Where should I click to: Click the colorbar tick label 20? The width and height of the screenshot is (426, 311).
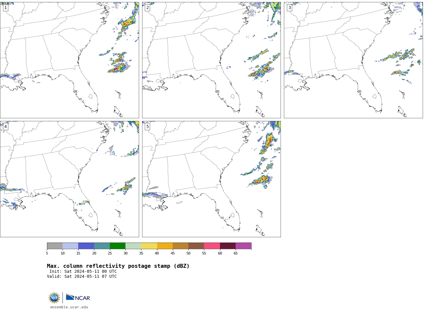(94, 254)
